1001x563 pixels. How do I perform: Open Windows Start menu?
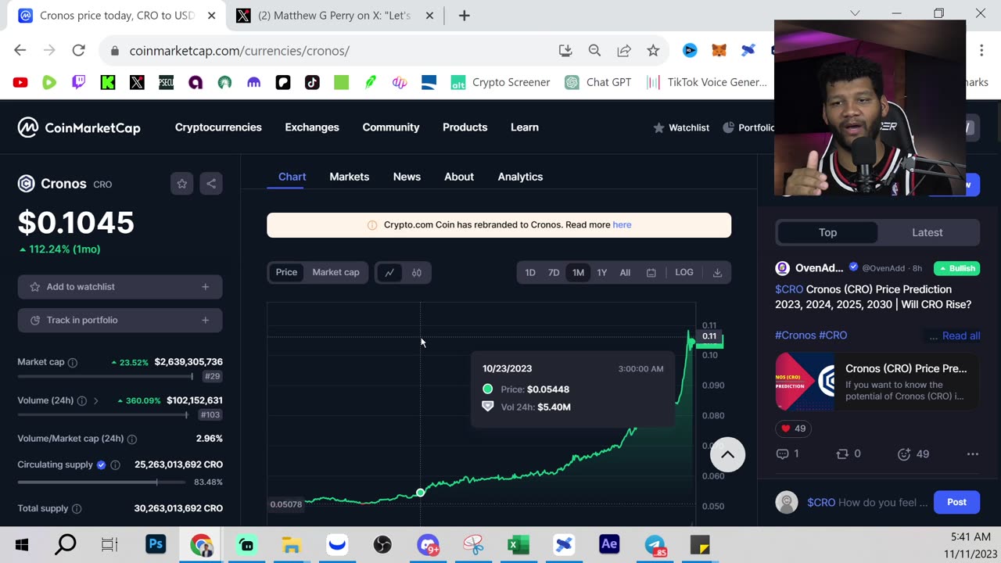tap(22, 544)
